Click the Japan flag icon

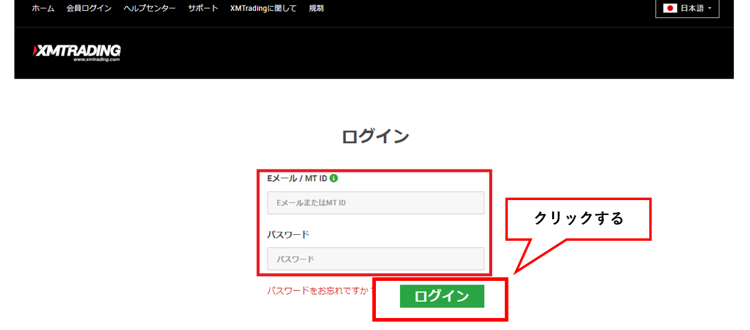pyautogui.click(x=670, y=8)
